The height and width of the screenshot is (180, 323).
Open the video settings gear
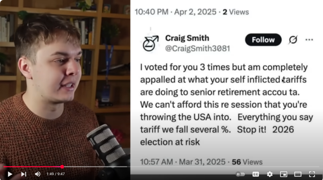click(270, 174)
